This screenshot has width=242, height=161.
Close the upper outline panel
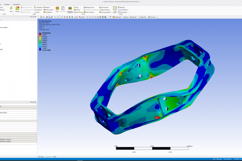(36, 17)
